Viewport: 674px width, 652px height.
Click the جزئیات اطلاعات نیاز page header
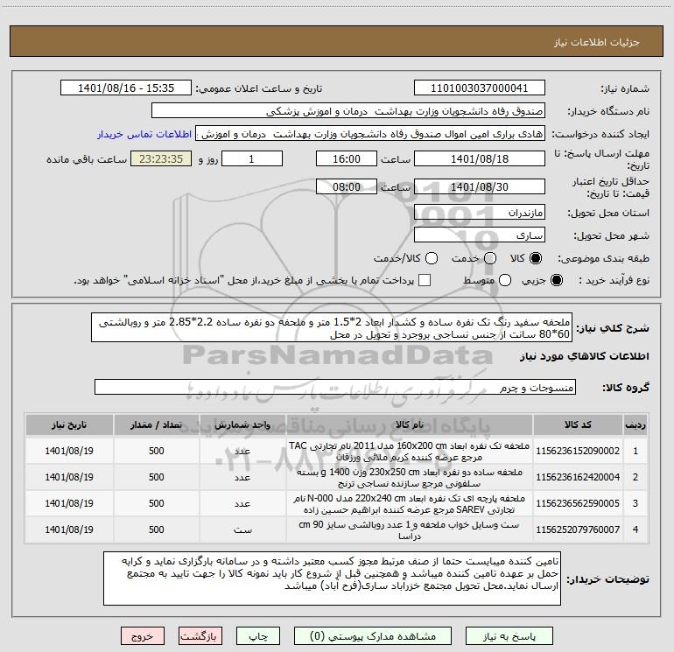pyautogui.click(x=596, y=42)
